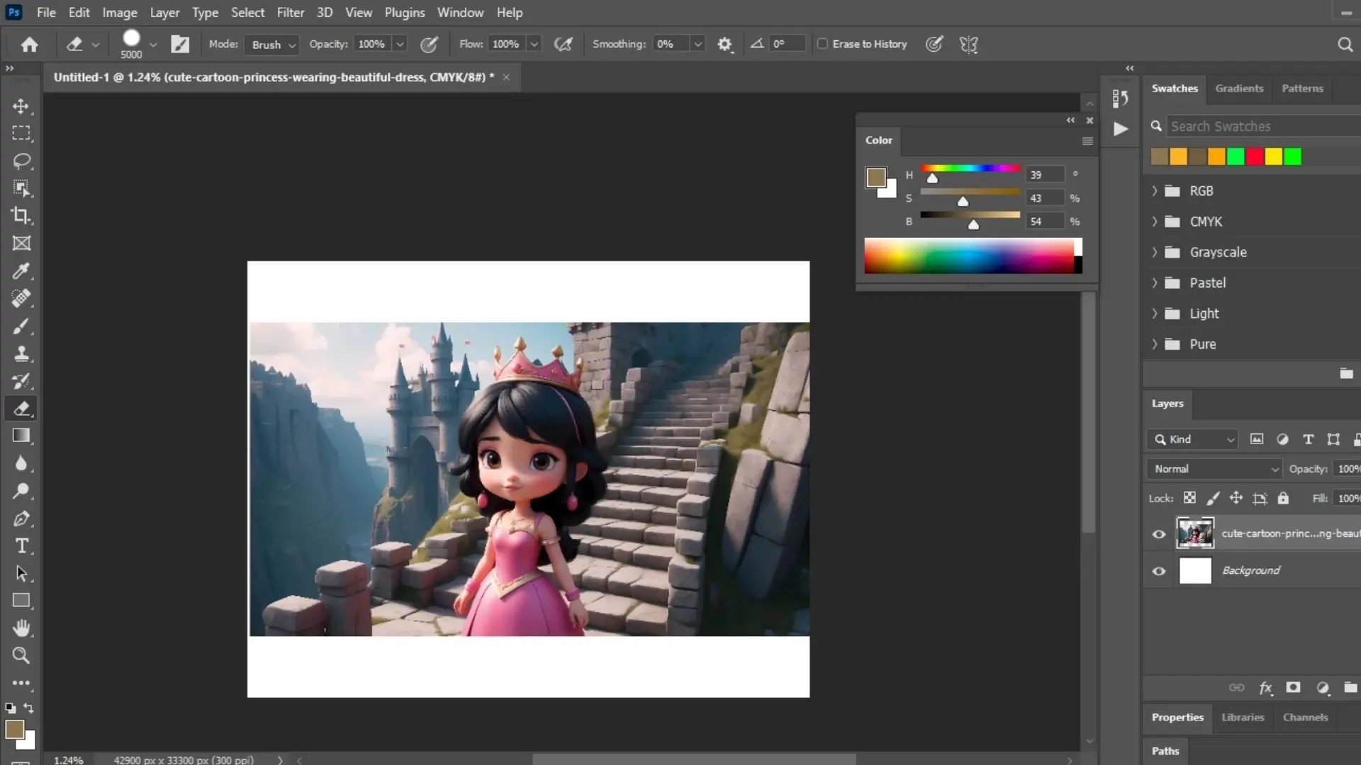Click the brush angle input field

click(787, 44)
